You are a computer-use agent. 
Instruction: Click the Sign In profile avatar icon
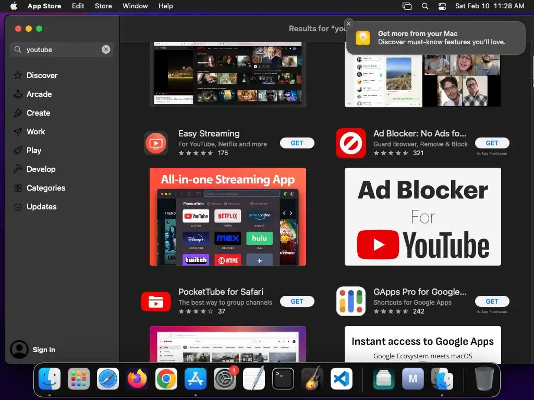[19, 349]
